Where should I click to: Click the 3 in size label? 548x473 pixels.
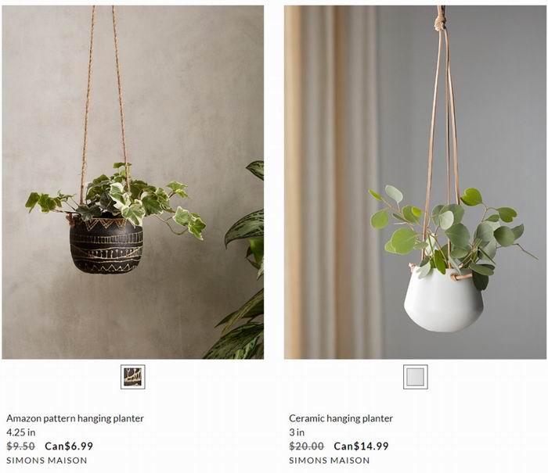tap(297, 432)
